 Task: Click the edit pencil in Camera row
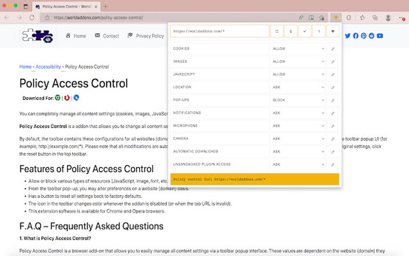click(333, 139)
